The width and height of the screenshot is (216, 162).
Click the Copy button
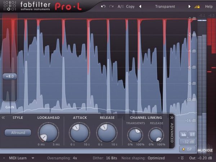click(x=130, y=6)
